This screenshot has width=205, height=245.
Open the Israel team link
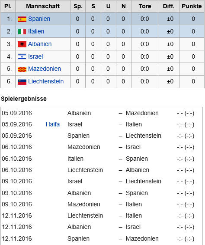click(35, 56)
